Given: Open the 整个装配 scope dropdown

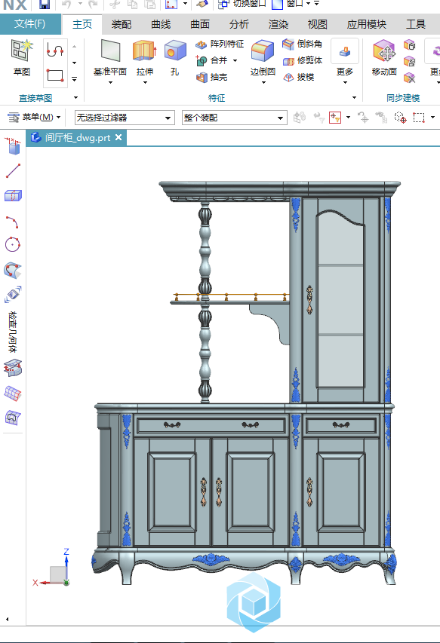Looking at the screenshot, I should pyautogui.click(x=234, y=118).
